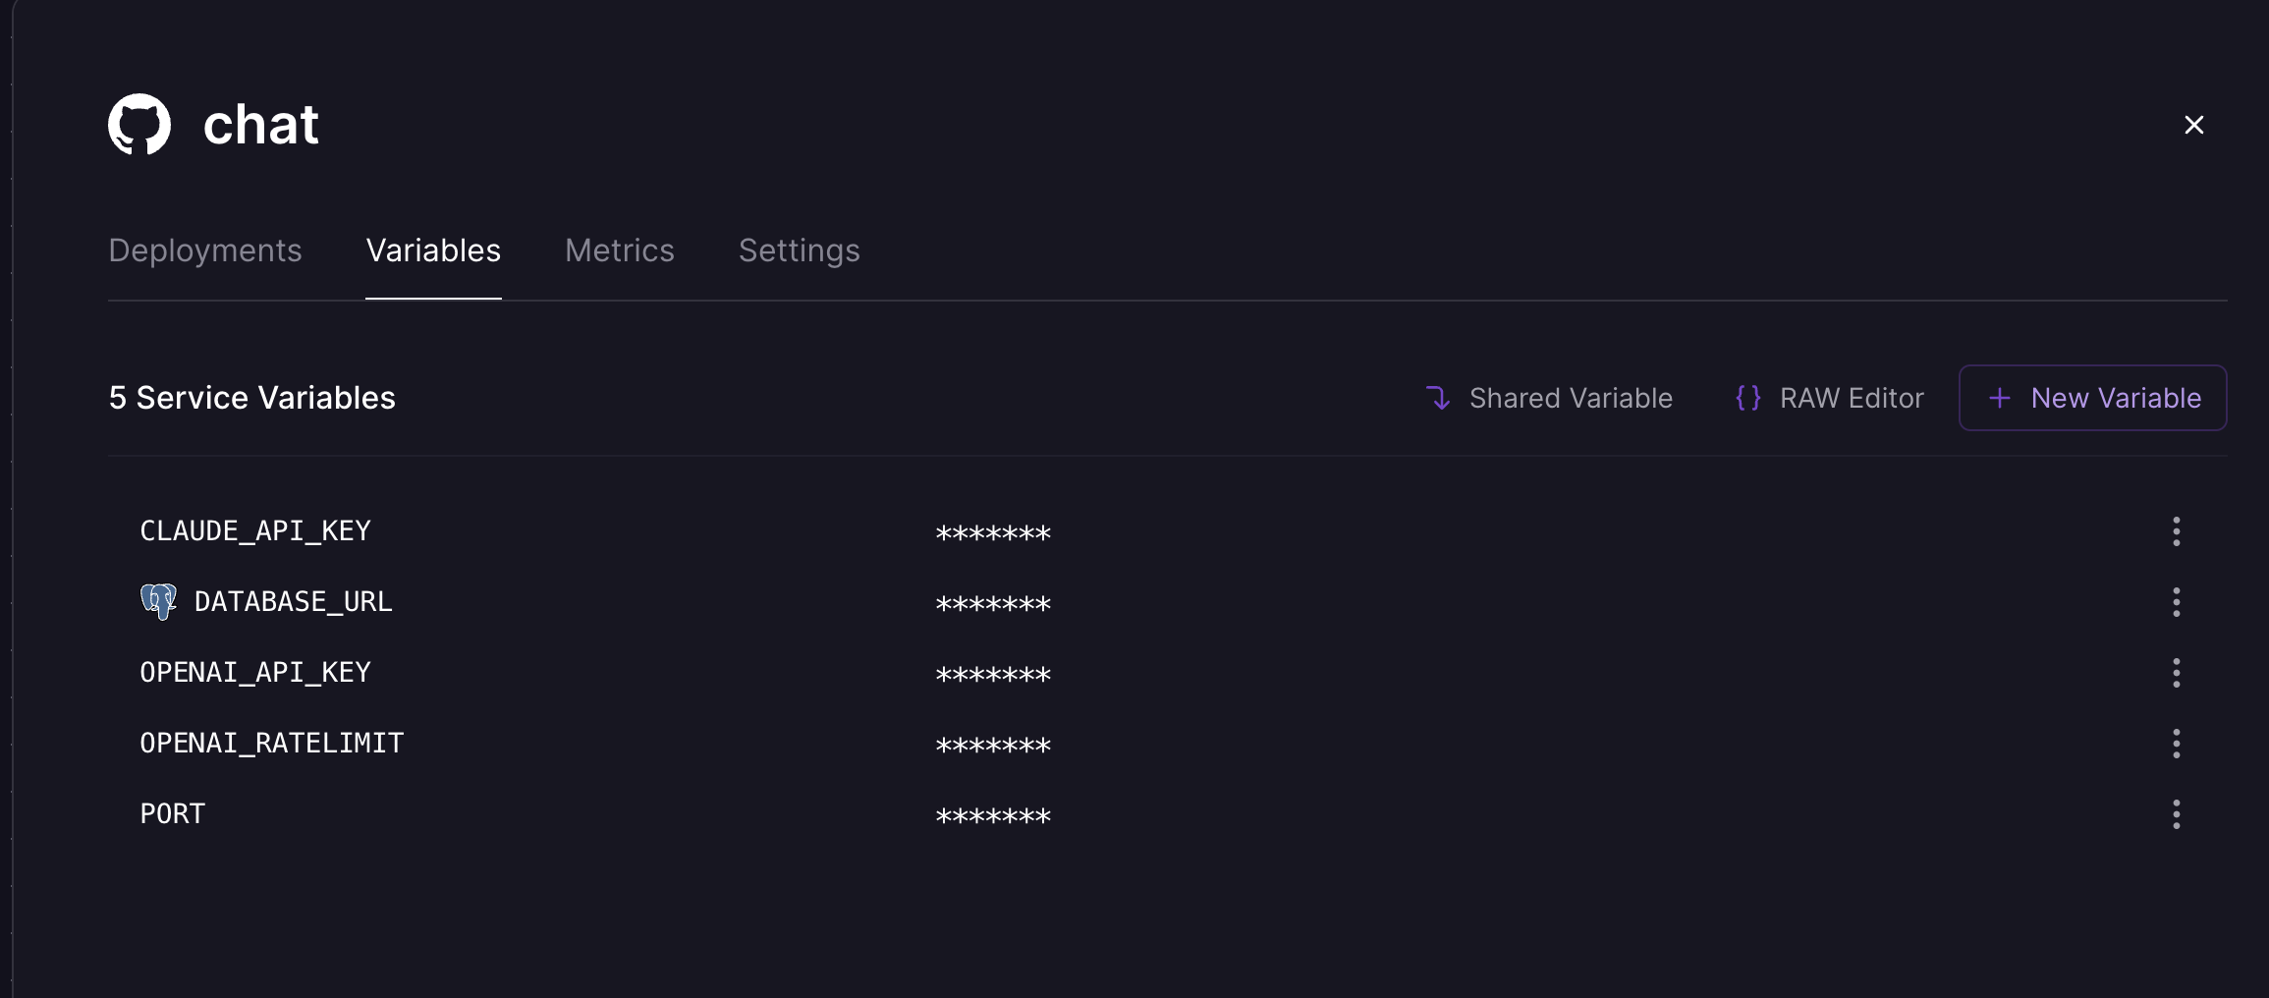Screen dimensions: 2269x998
Task: Select the Variables tab
Action: click(433, 250)
